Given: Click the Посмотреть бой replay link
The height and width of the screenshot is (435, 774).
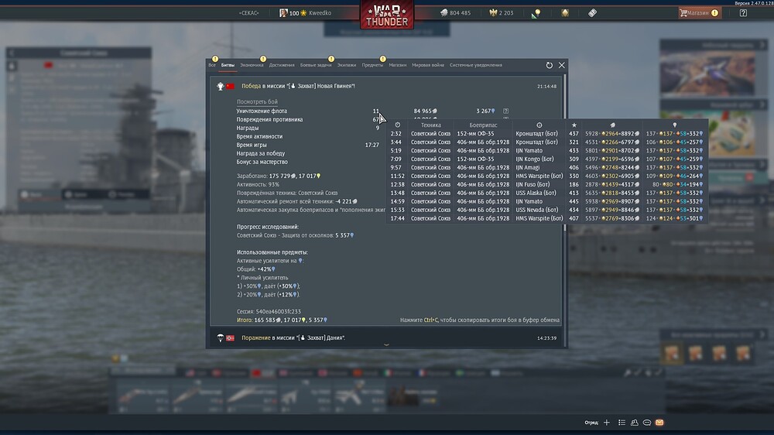Looking at the screenshot, I should 257,101.
